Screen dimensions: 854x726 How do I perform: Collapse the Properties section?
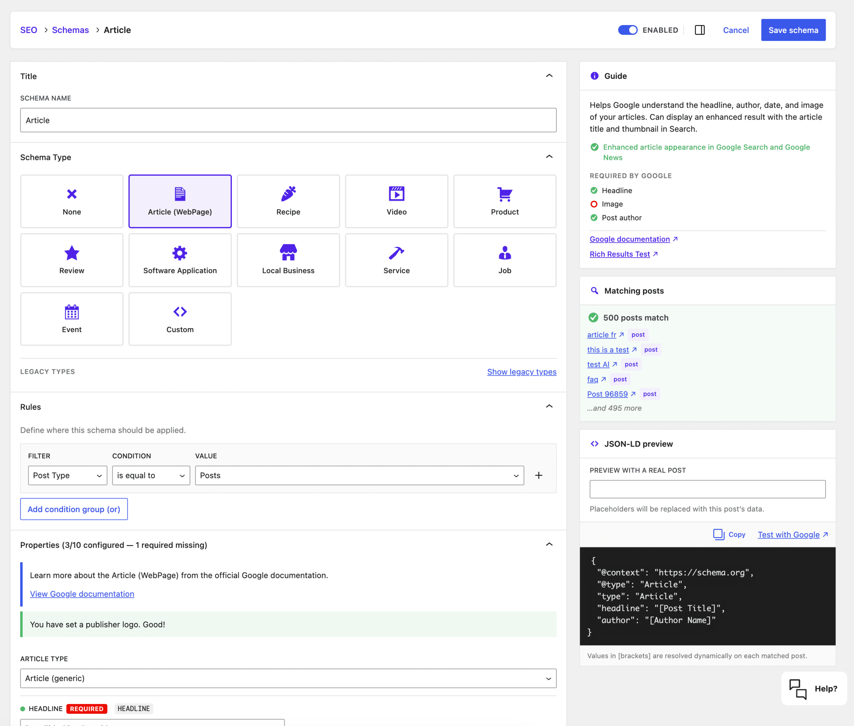point(549,544)
